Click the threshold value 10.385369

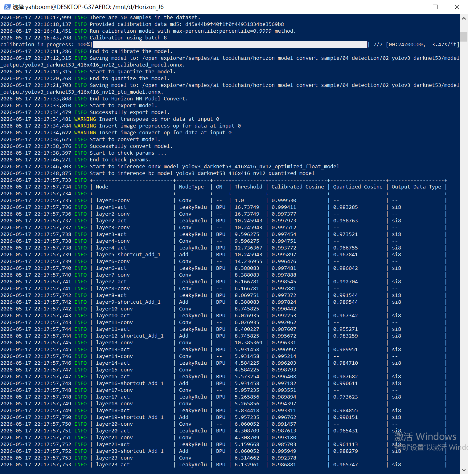(248, 342)
